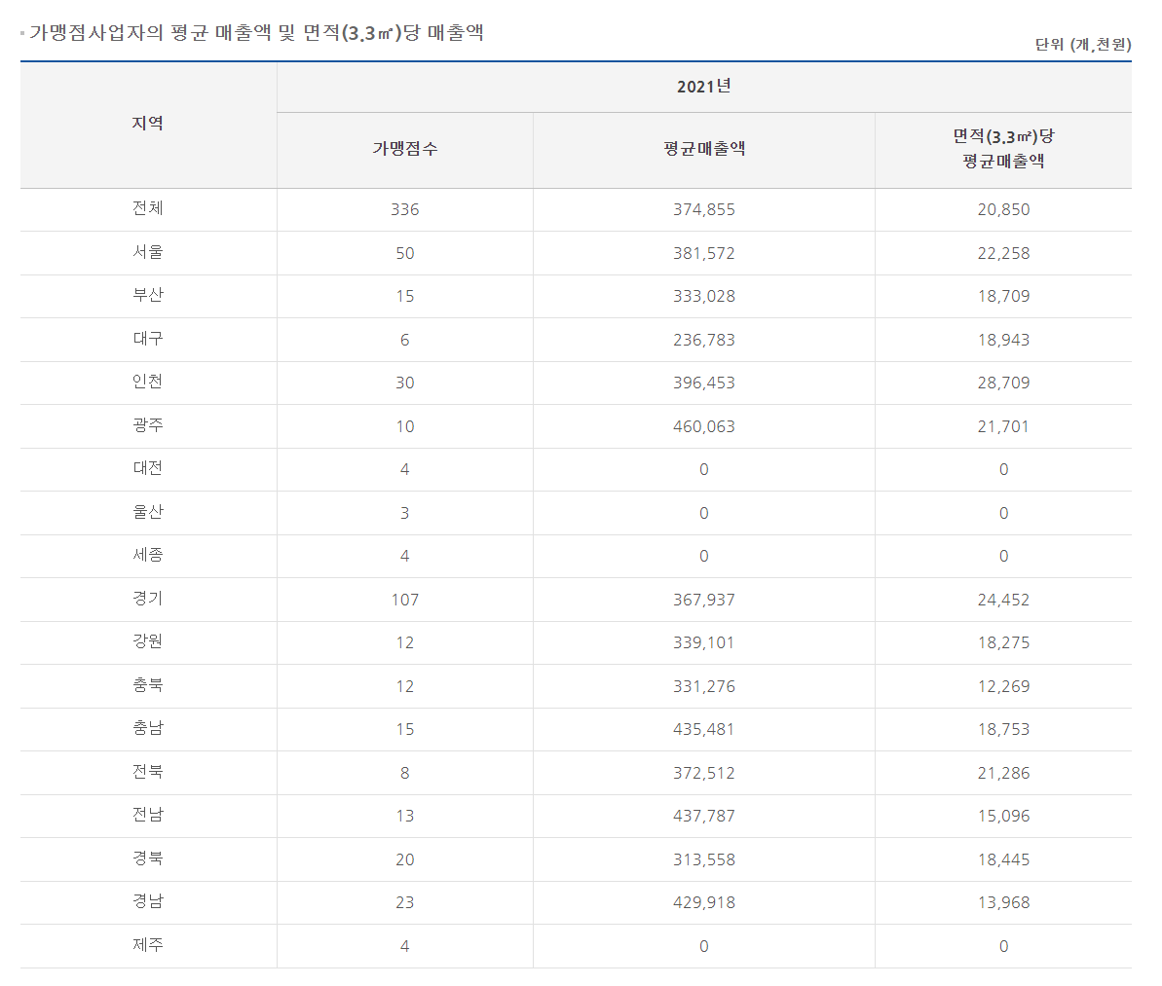Click the 지역 column header

(x=148, y=125)
